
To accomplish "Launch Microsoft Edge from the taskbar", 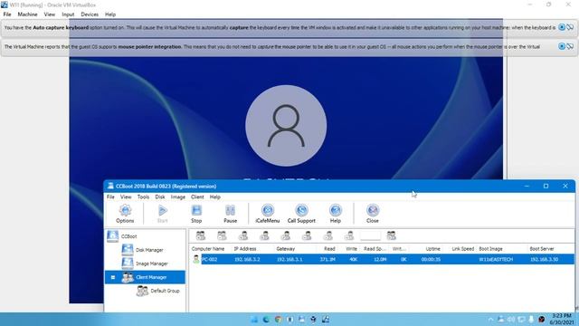I will coord(266,320).
